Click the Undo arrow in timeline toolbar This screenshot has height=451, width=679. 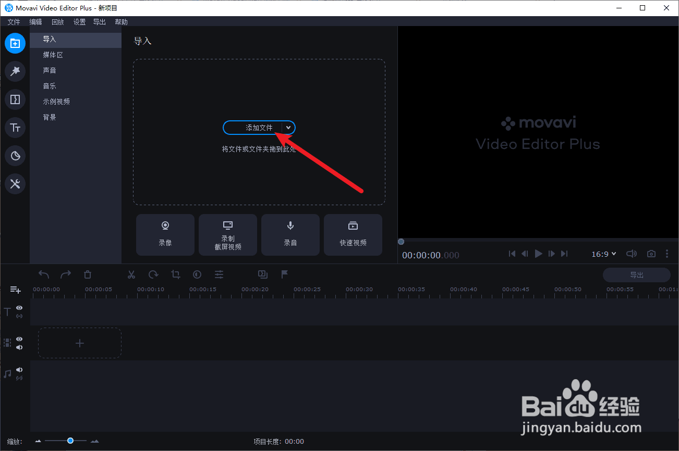44,274
